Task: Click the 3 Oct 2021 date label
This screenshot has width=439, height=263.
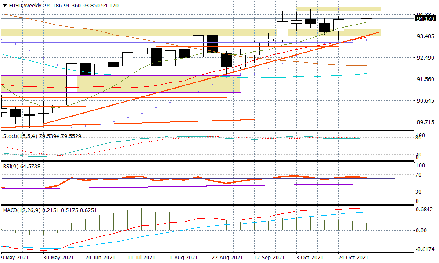Action: coord(309,258)
